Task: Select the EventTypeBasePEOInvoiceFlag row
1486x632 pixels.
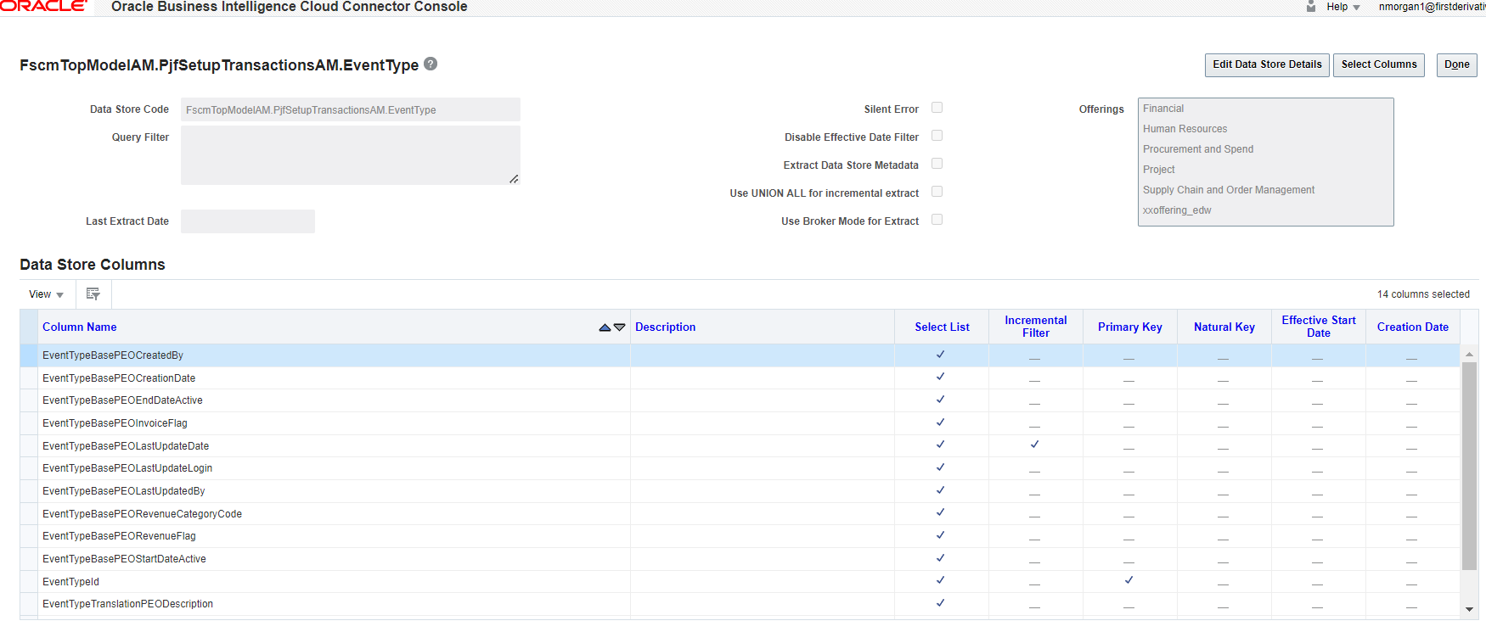Action: (x=740, y=423)
